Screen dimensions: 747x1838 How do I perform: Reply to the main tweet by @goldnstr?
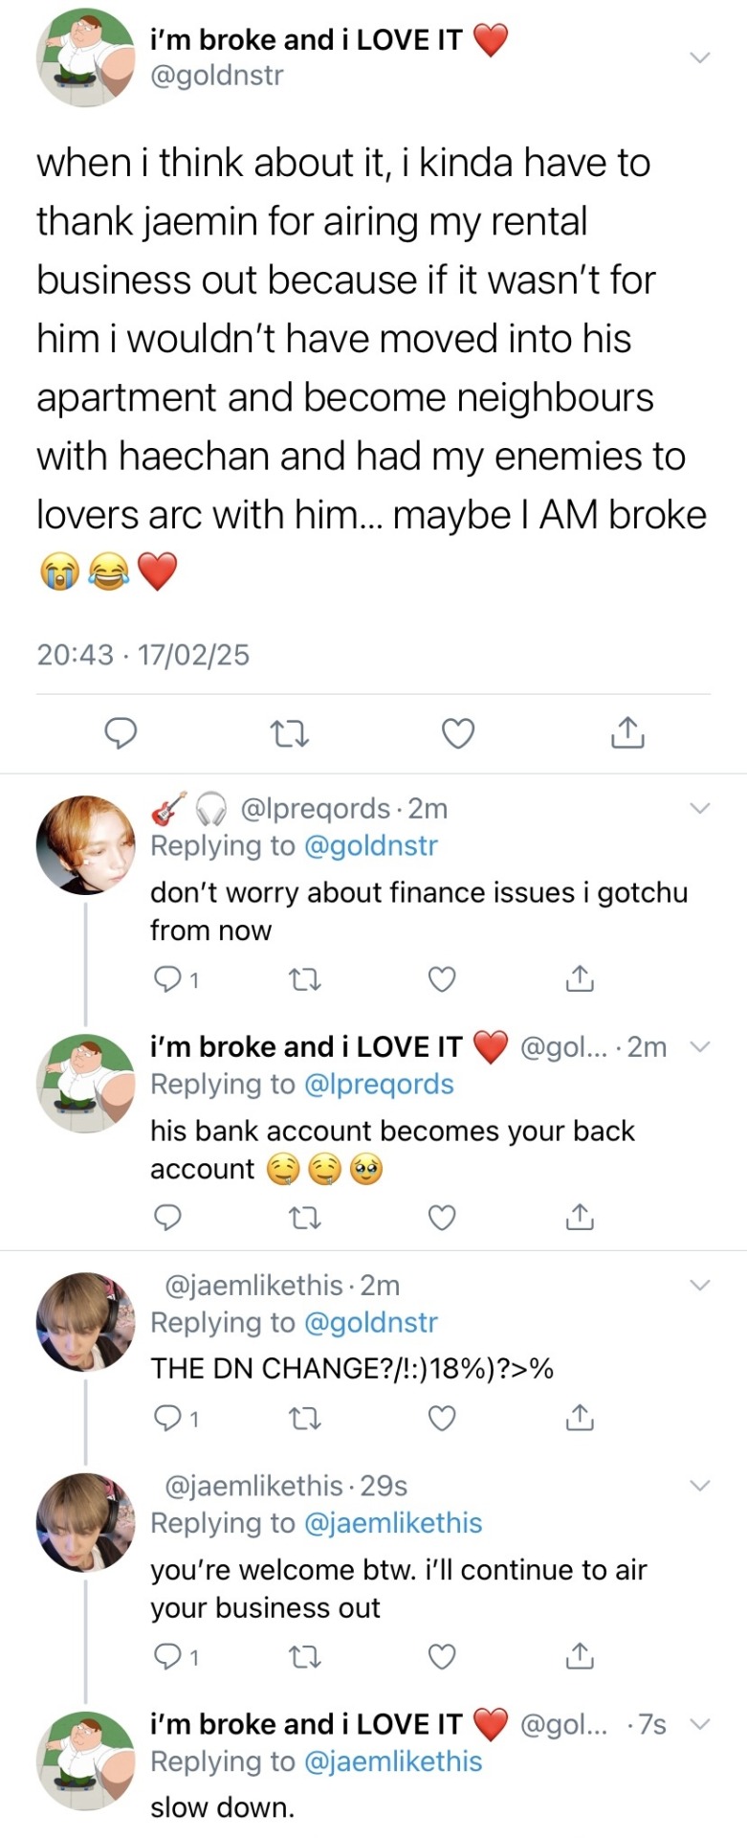pos(120,733)
